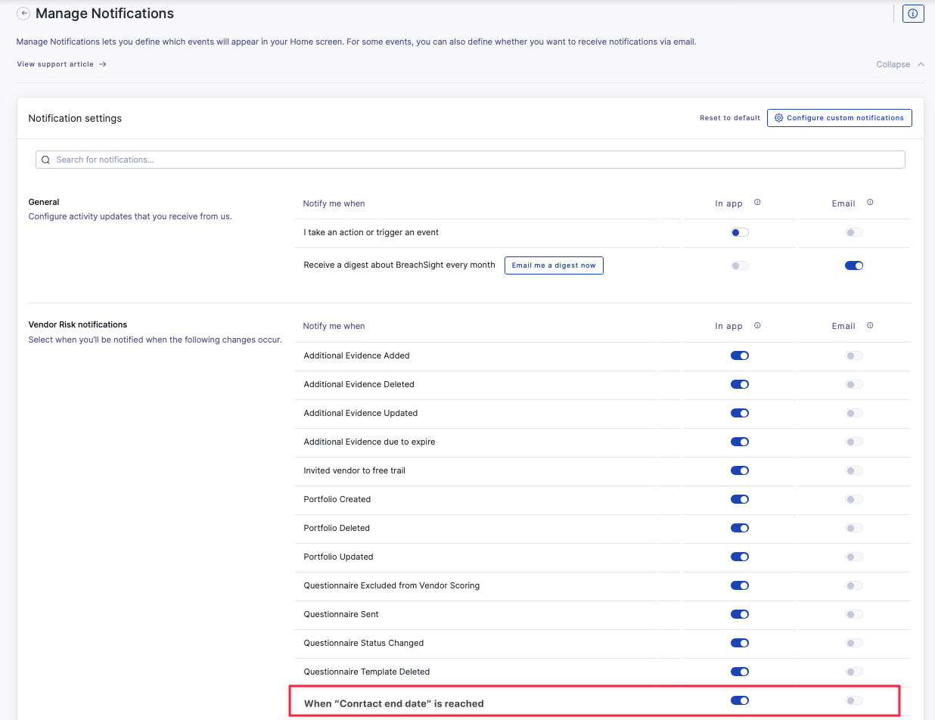
Task: Switch on Email for Portfolio Updated
Action: click(x=854, y=557)
